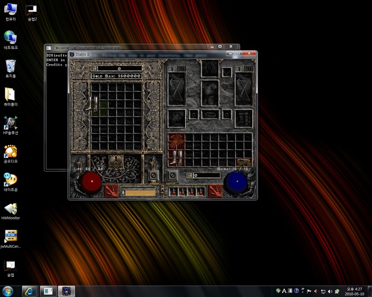Click the blue Mana orb
The image size is (372, 297).
coord(236,182)
